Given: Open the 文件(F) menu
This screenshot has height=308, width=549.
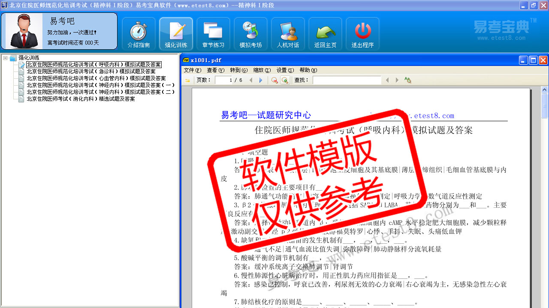Looking at the screenshot, I should pos(192,70).
